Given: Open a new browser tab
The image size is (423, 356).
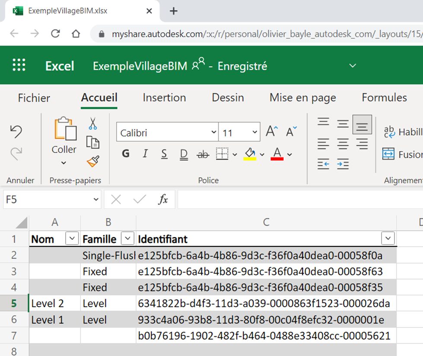Looking at the screenshot, I should click(x=173, y=11).
